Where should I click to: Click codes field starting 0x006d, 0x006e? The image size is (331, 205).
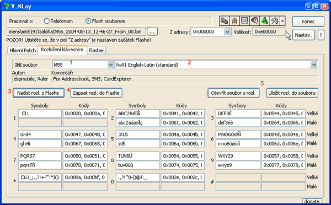click(284, 144)
